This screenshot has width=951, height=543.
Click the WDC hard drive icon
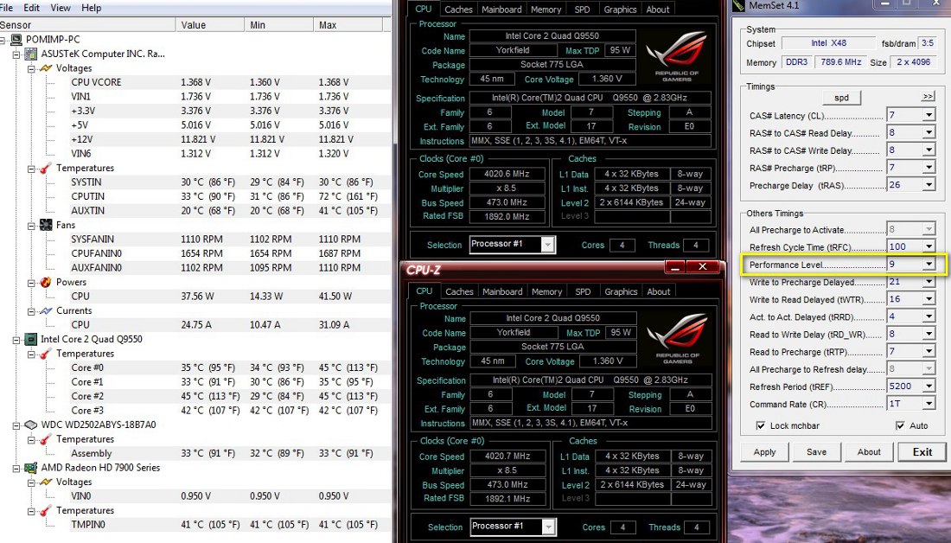tap(32, 425)
